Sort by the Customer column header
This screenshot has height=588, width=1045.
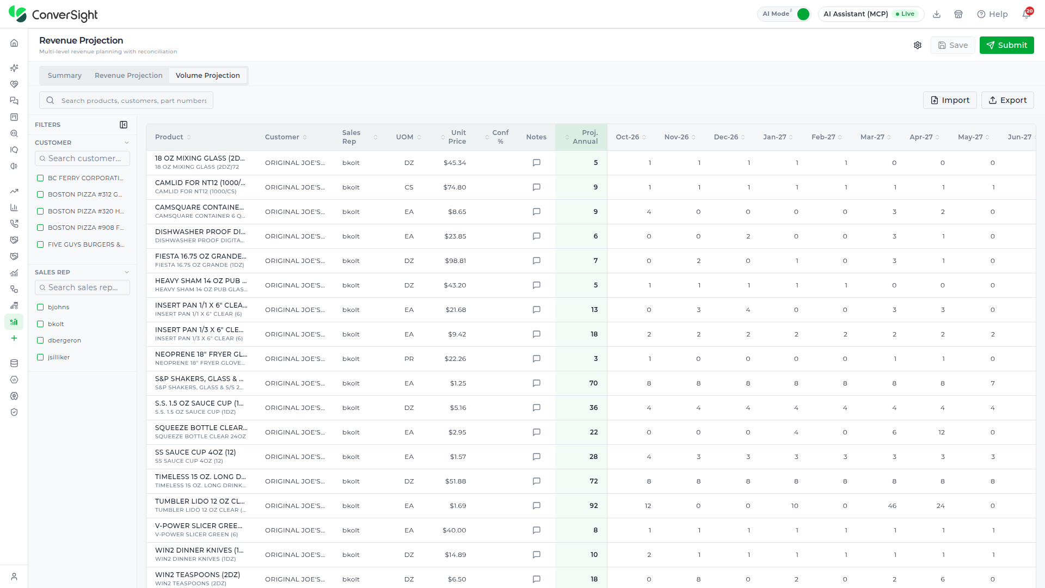point(286,137)
